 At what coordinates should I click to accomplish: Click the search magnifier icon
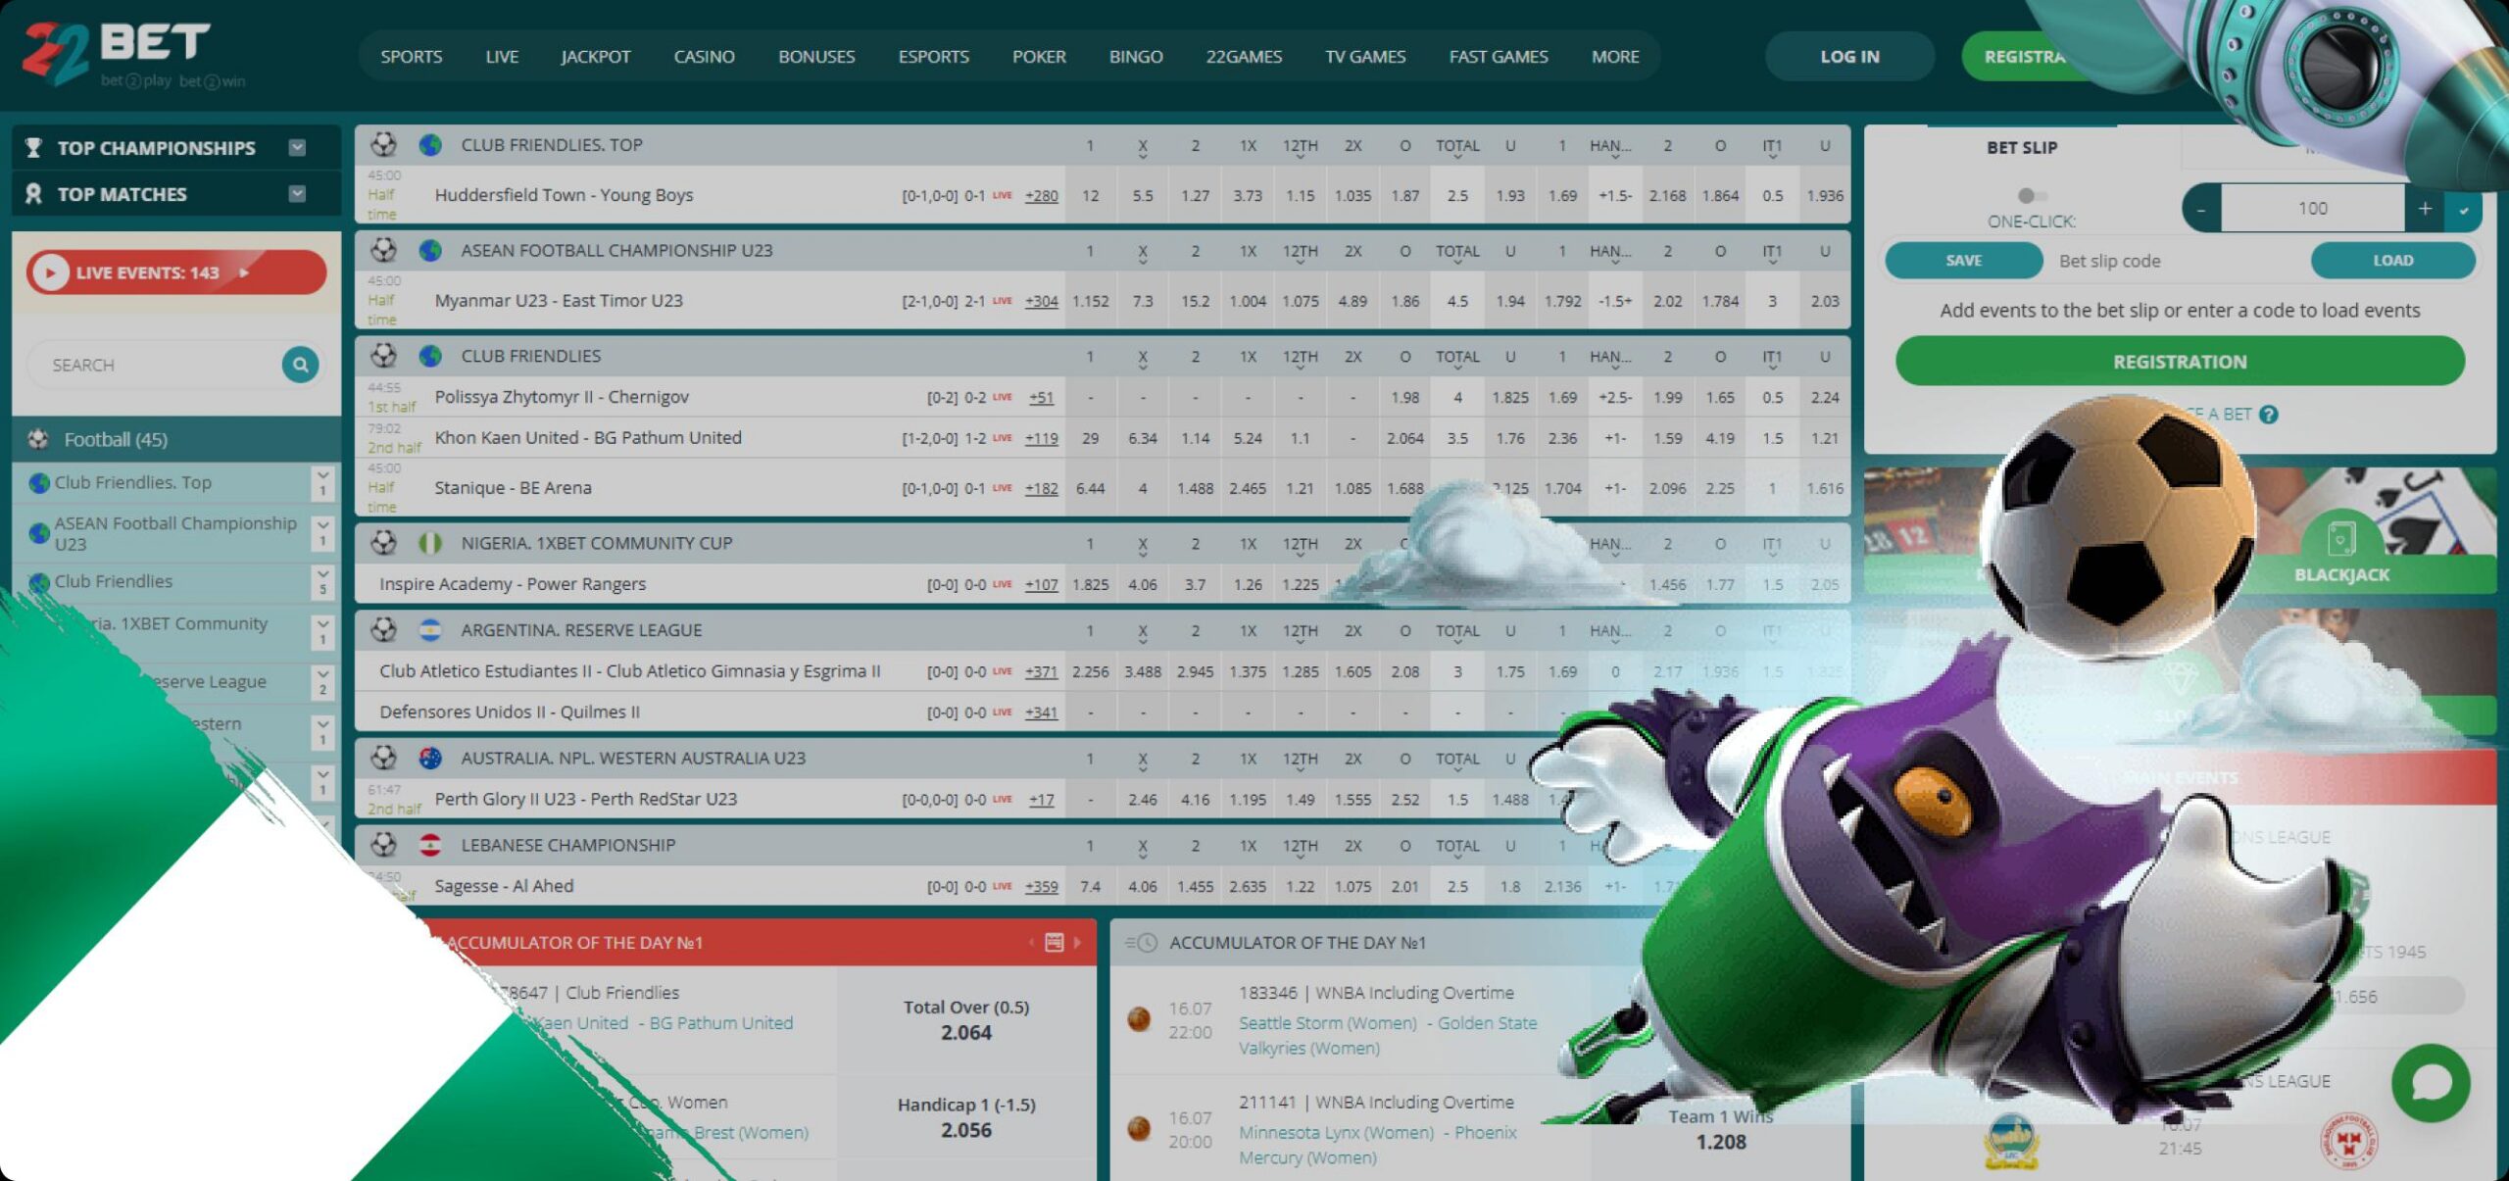pyautogui.click(x=300, y=365)
